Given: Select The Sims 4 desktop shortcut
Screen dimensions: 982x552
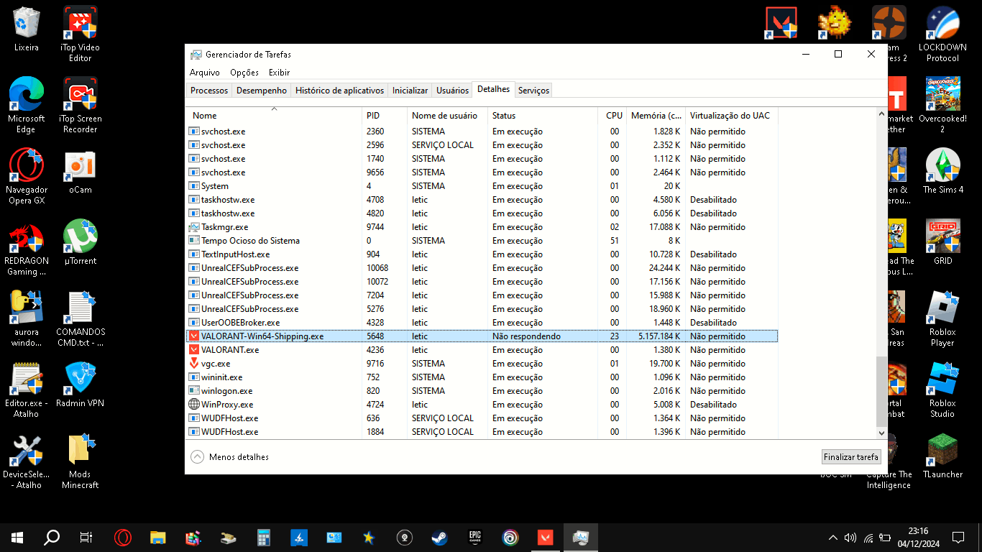Looking at the screenshot, I should pos(942,171).
